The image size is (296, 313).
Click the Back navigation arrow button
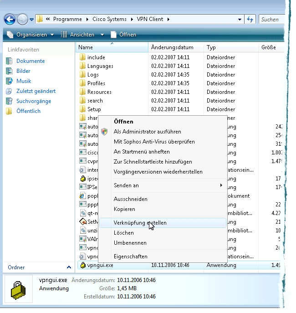click(x=10, y=19)
